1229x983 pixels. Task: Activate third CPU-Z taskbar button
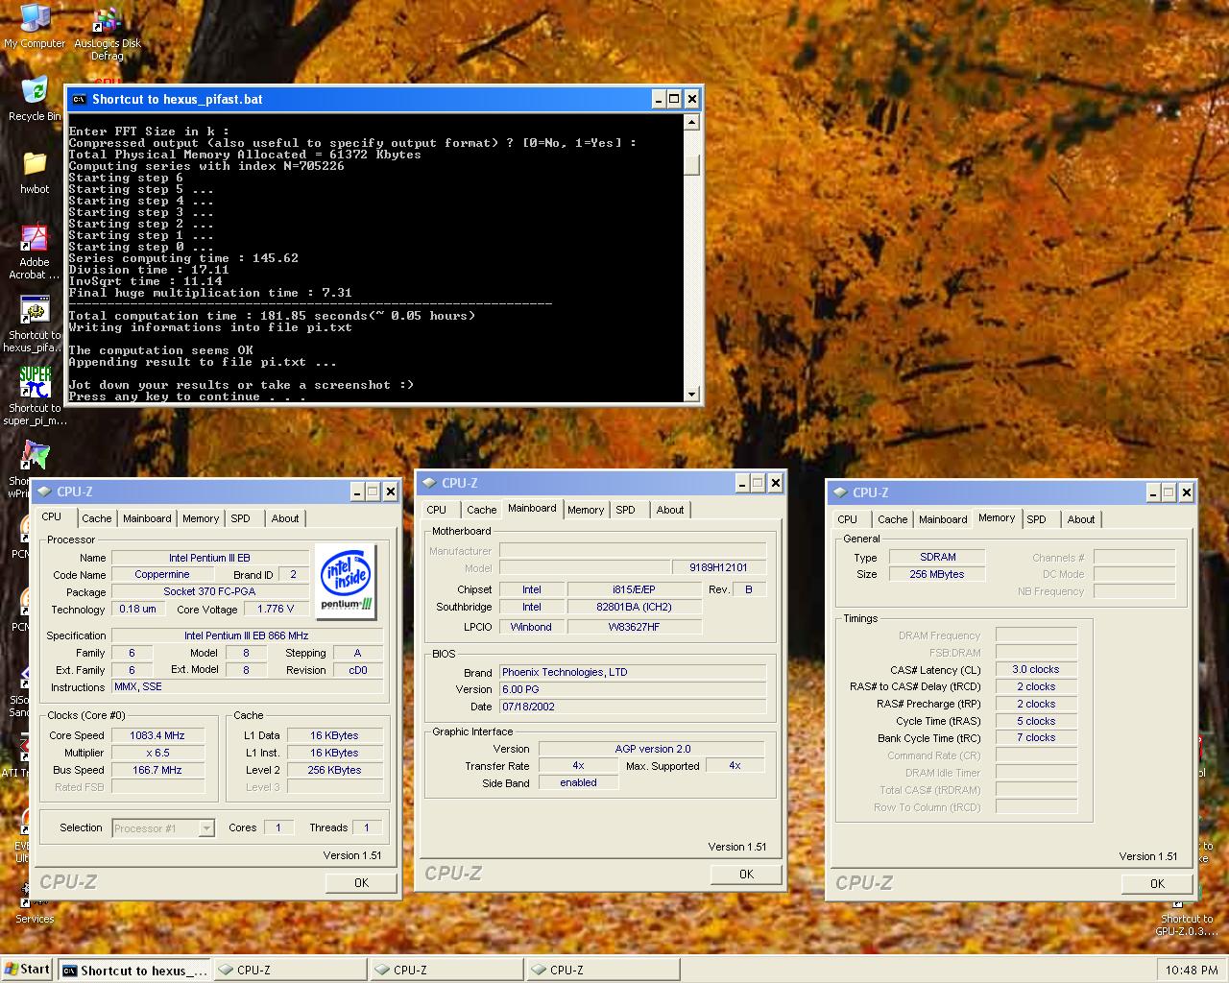pyautogui.click(x=603, y=970)
